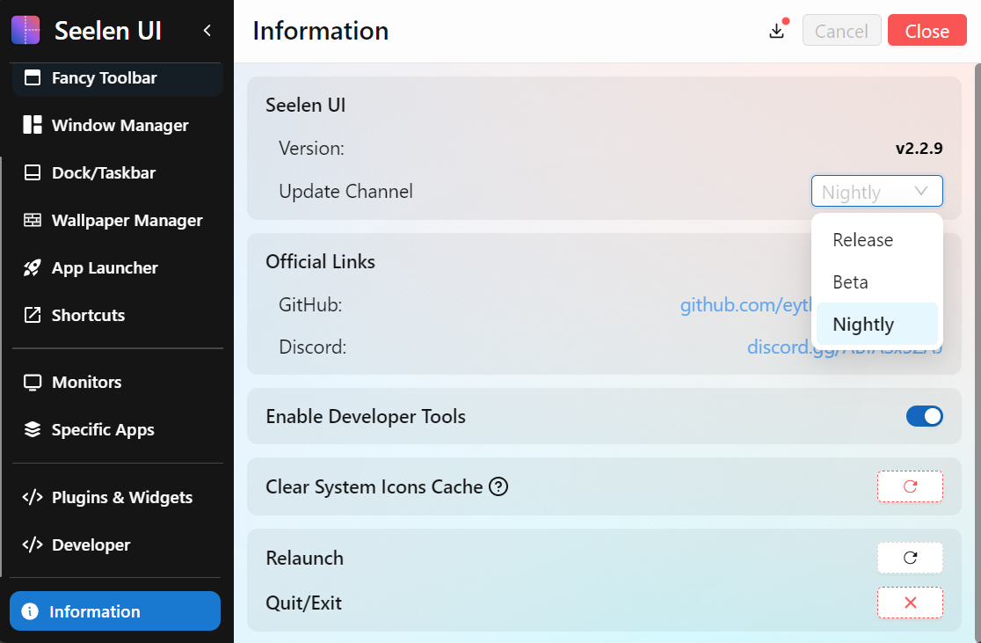Click the v2.2.9 version text
Screen dimensions: 981x643
pos(919,149)
